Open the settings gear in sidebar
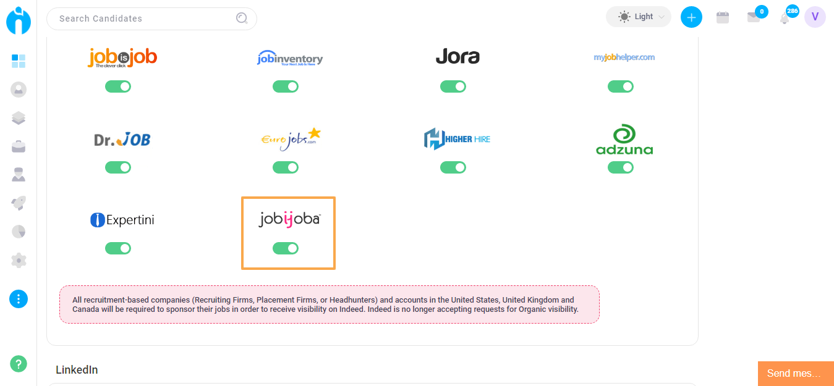The width and height of the screenshot is (834, 386). coord(19,260)
